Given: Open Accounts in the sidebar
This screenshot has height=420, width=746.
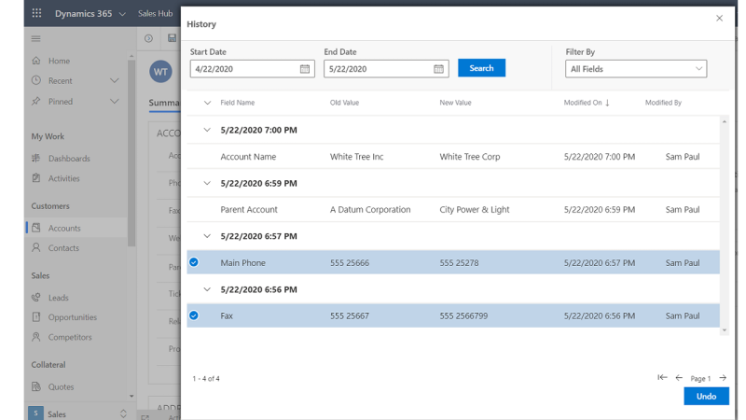Looking at the screenshot, I should pos(64,228).
